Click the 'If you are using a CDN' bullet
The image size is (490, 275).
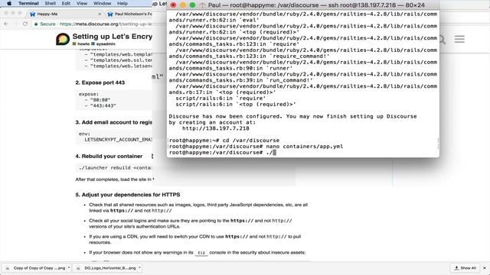(x=194, y=239)
